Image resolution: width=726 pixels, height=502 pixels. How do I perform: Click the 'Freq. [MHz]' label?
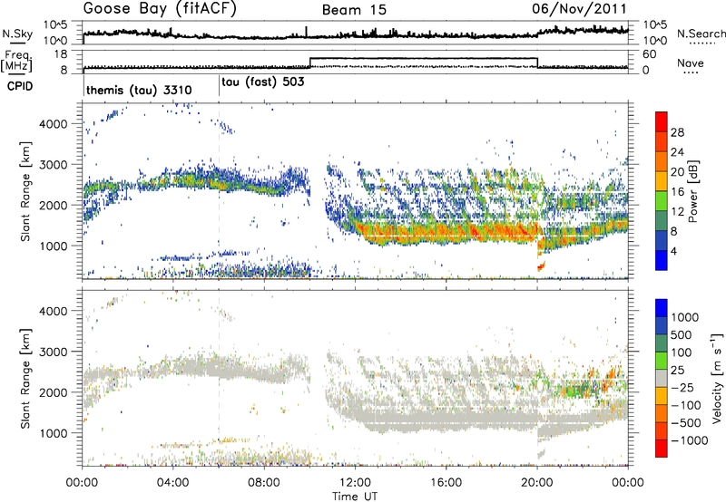click(x=17, y=62)
